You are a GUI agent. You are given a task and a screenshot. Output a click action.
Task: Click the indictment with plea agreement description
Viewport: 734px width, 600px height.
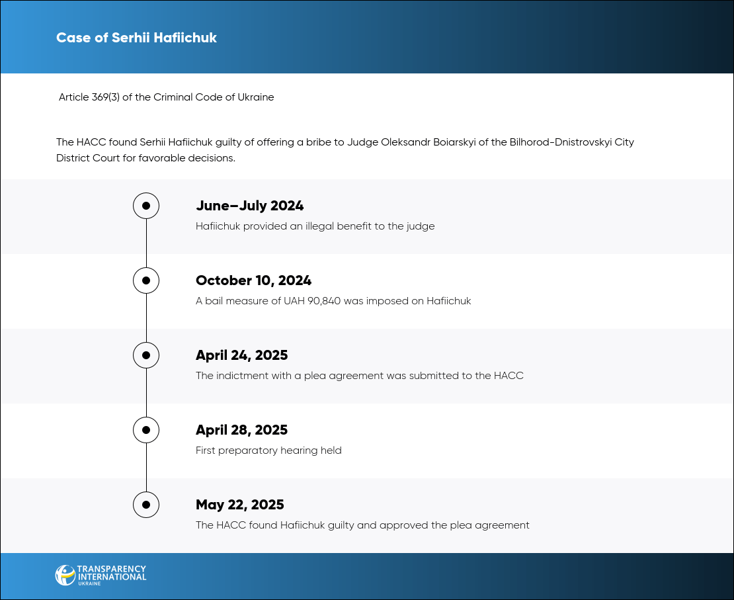[x=359, y=376]
